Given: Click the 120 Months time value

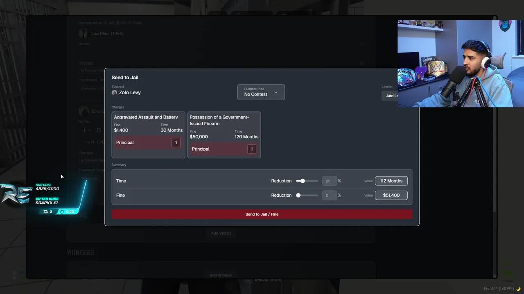Looking at the screenshot, I should pos(246,137).
